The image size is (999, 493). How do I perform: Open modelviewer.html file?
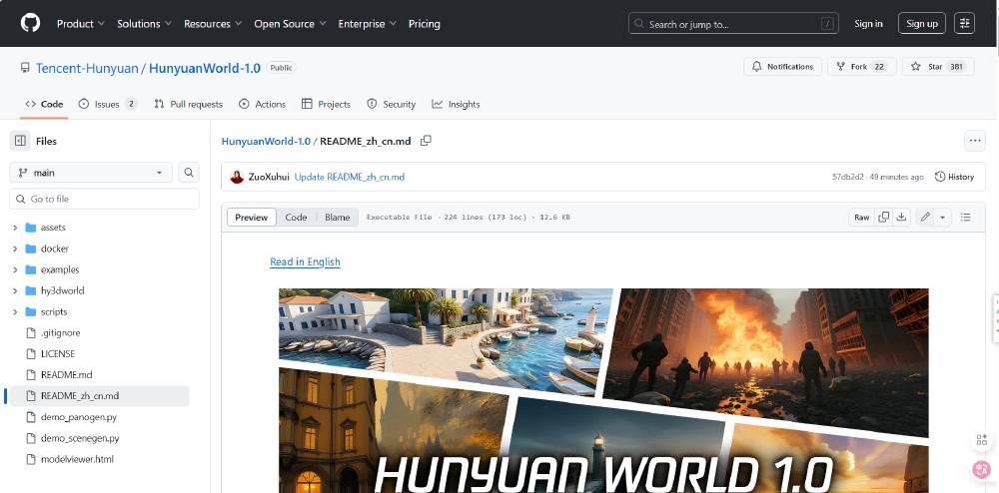click(77, 459)
